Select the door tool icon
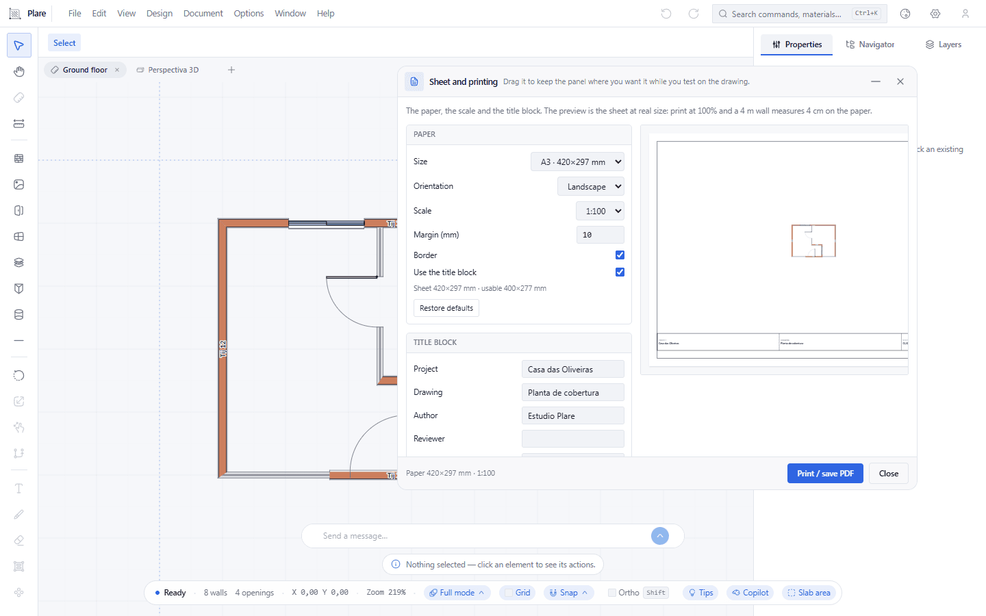 click(19, 210)
